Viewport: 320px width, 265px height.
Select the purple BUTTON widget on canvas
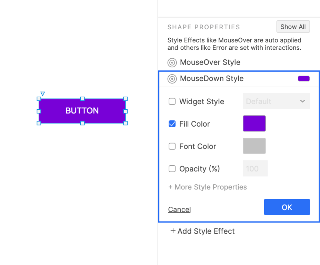tap(82, 111)
